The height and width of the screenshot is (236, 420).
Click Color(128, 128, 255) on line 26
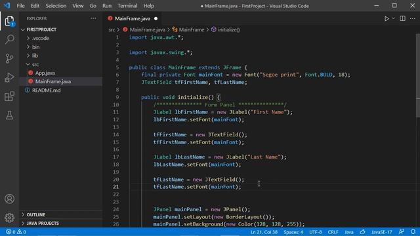270,224
